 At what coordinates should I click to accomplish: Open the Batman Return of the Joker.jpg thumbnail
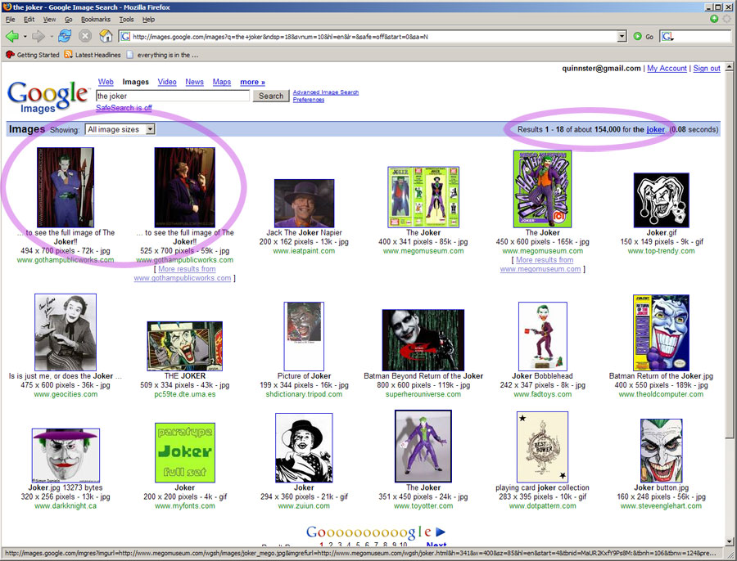661,333
